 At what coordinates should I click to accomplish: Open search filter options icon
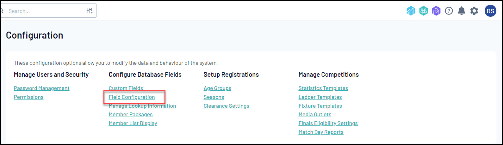pyautogui.click(x=90, y=11)
